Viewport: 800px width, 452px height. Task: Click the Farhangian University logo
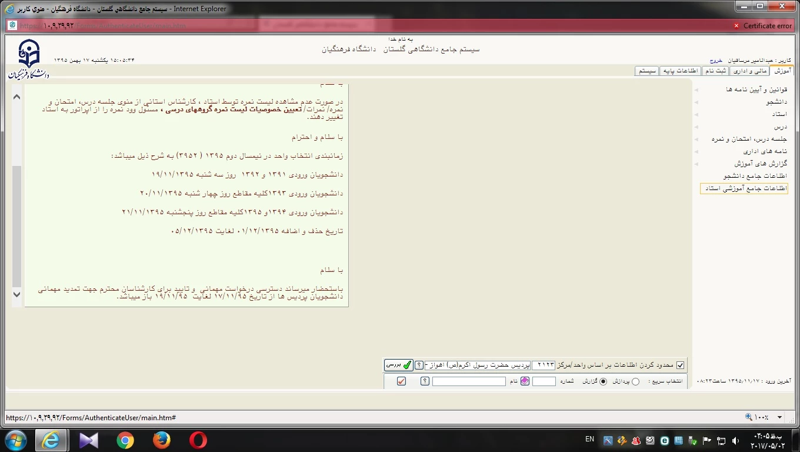[x=28, y=59]
